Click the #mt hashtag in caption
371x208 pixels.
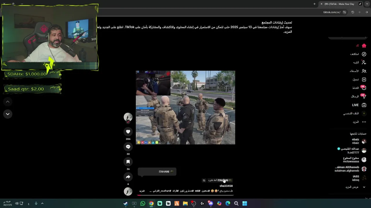coord(197,191)
